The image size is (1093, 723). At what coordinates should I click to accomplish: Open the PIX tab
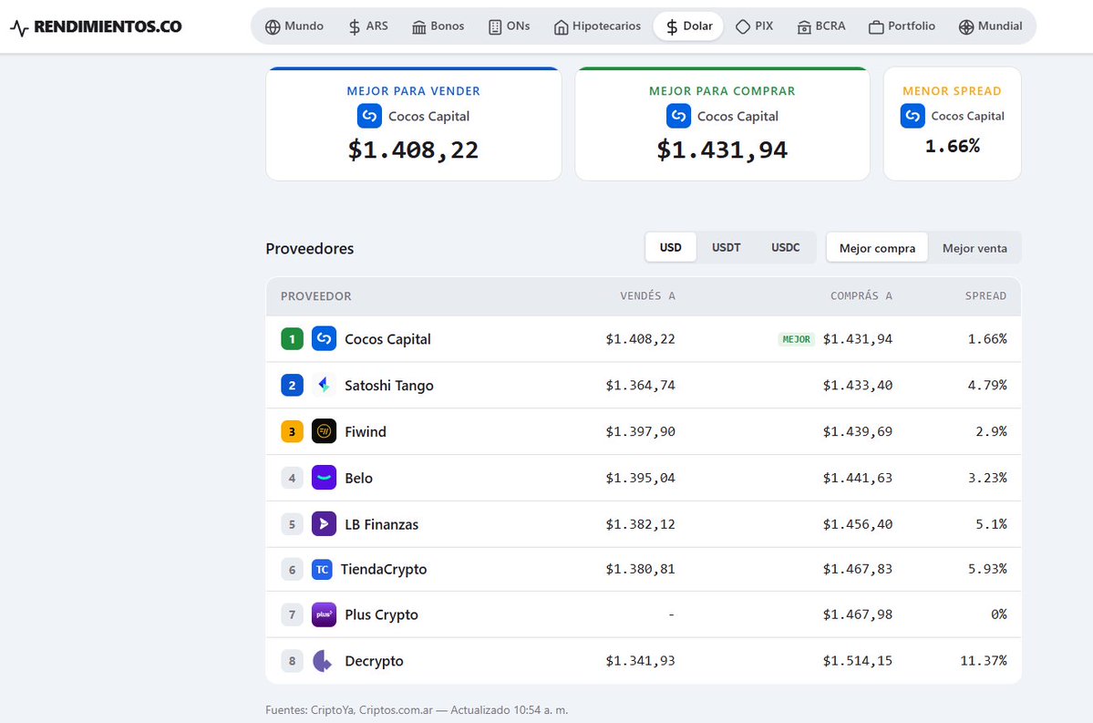(754, 26)
